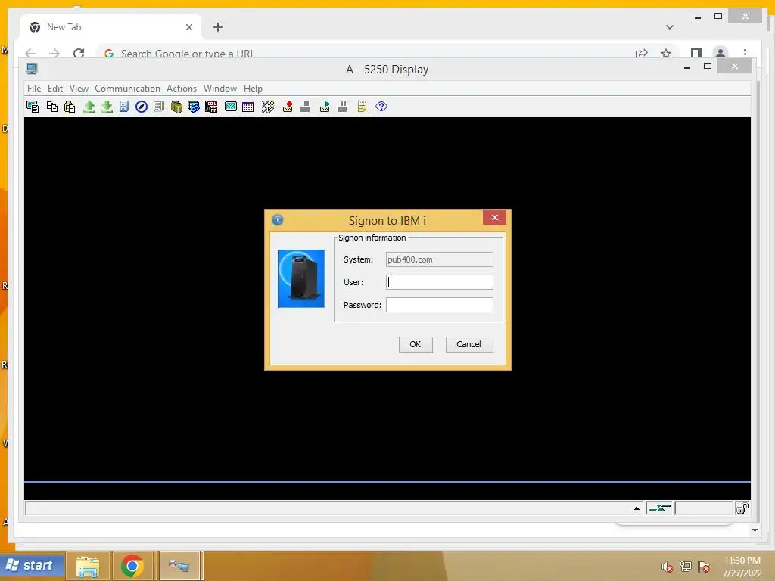The height and width of the screenshot is (581, 775).
Task: Open the File menu
Action: coord(34,89)
